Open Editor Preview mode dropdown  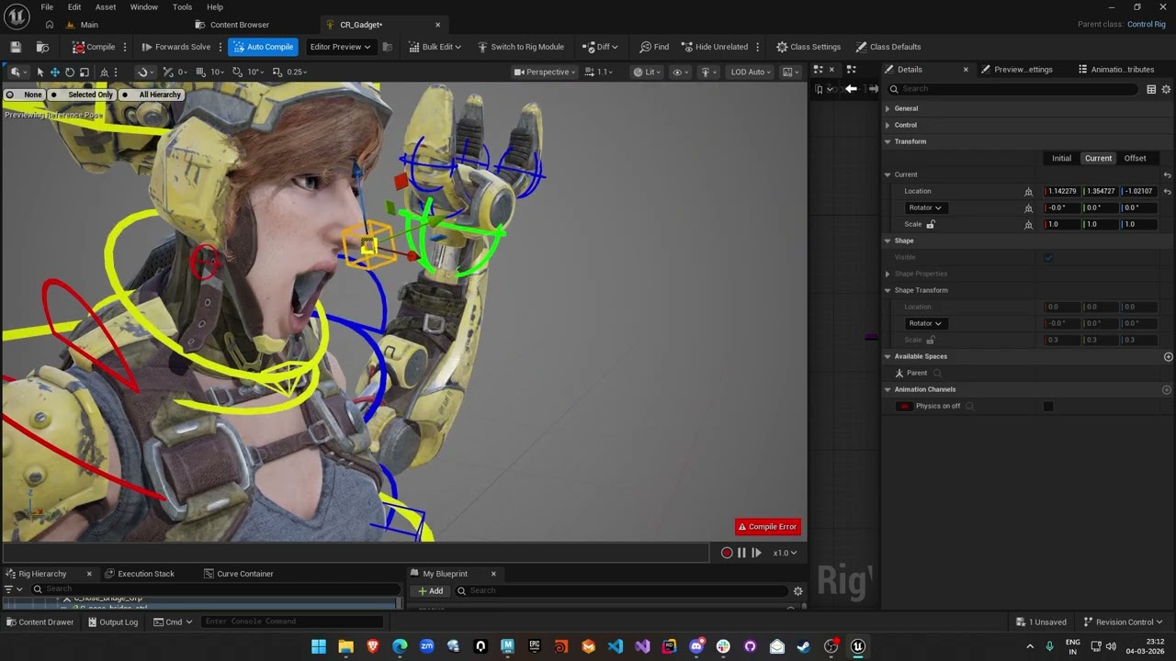pos(340,47)
